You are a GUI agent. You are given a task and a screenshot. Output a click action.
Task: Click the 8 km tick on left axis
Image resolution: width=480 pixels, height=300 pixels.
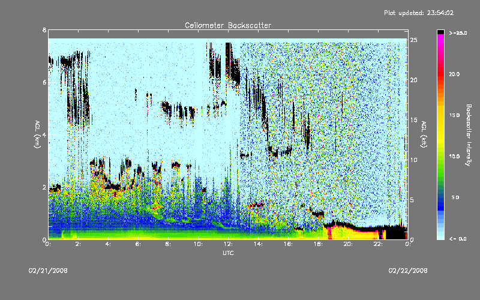click(44, 30)
